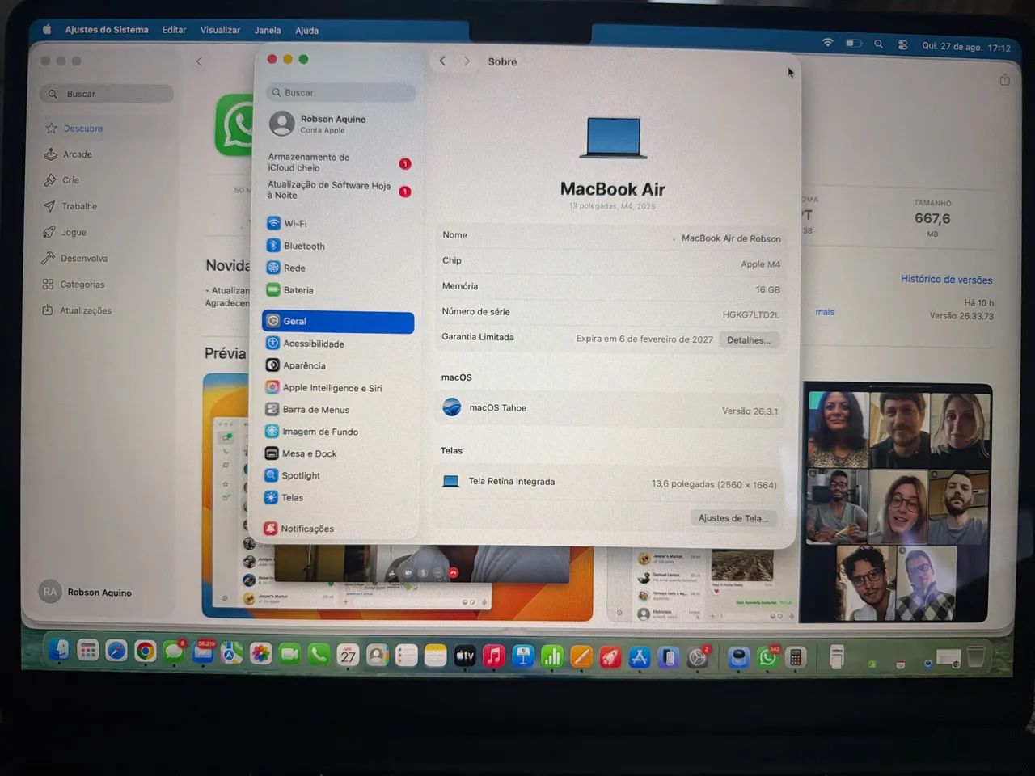The image size is (1035, 776).
Task: Open the Janela menu
Action: pyautogui.click(x=268, y=31)
